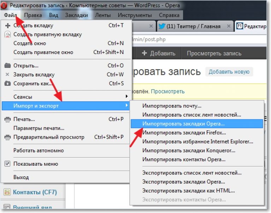Image resolution: width=271 pixels, height=213 pixels.
Task: Choose Создать приватное окно item
Action: click(x=65, y=52)
